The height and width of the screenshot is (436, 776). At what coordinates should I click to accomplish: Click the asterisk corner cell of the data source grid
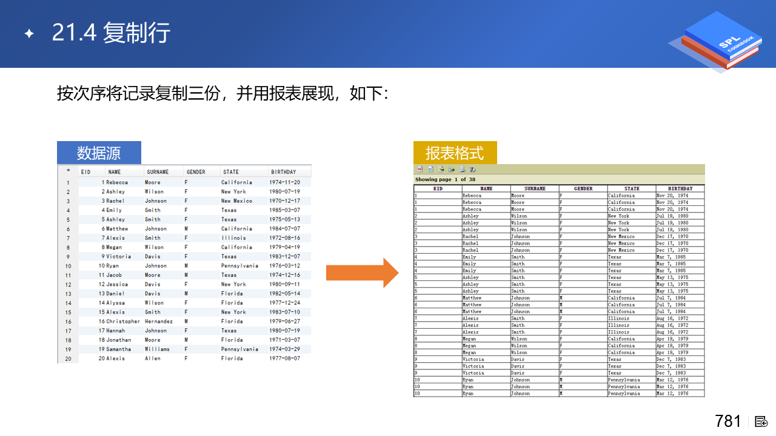(x=68, y=171)
